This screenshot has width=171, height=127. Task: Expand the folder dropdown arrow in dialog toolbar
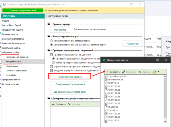(158, 72)
